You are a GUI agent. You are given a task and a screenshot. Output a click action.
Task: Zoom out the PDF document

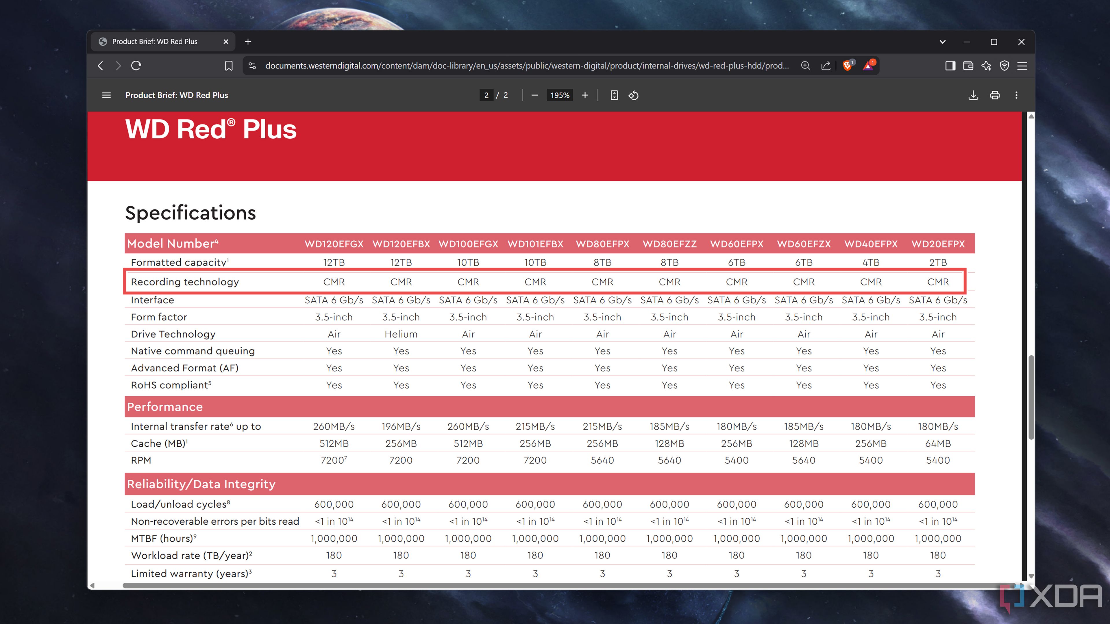tap(535, 95)
